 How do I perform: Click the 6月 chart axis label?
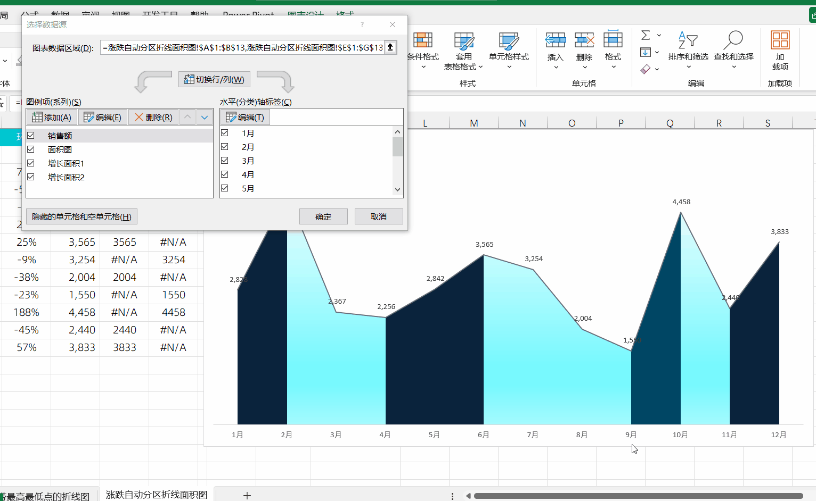(484, 435)
